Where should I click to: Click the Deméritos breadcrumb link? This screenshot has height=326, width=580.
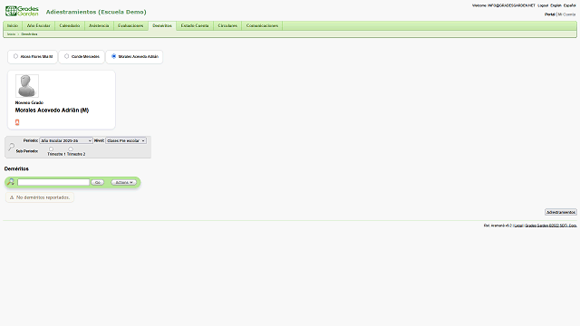pos(29,34)
